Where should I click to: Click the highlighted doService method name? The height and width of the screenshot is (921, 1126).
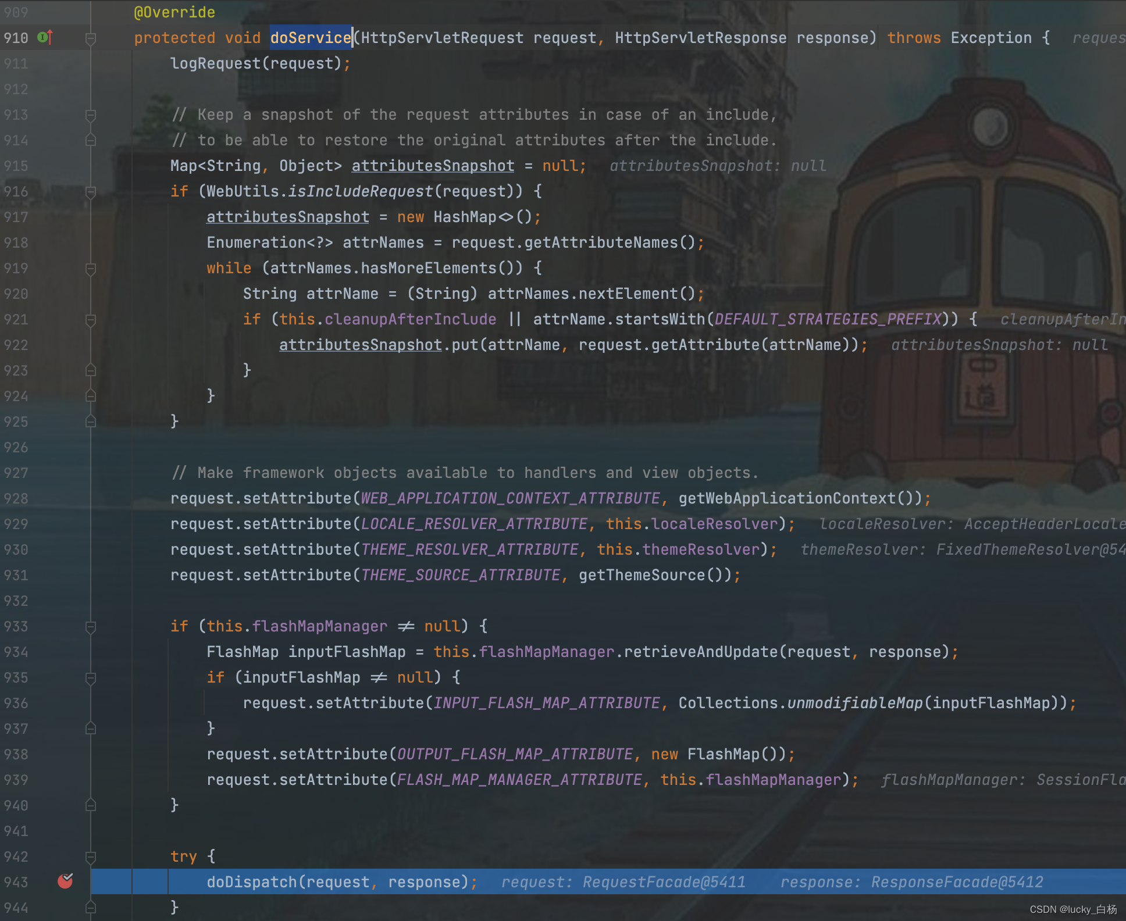point(311,37)
